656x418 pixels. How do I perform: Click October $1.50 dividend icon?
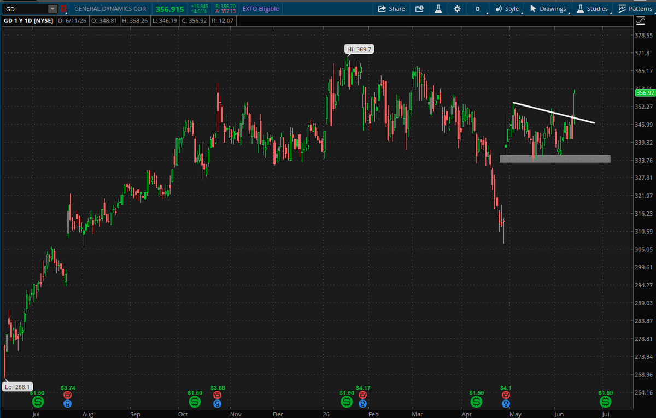click(195, 402)
